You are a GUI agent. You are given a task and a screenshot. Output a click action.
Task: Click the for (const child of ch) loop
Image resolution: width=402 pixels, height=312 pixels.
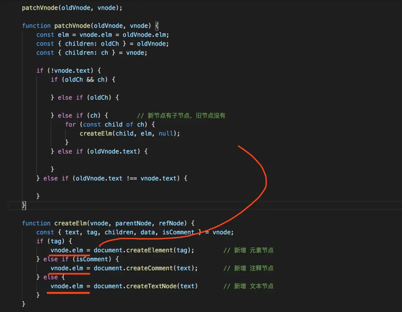110,124
